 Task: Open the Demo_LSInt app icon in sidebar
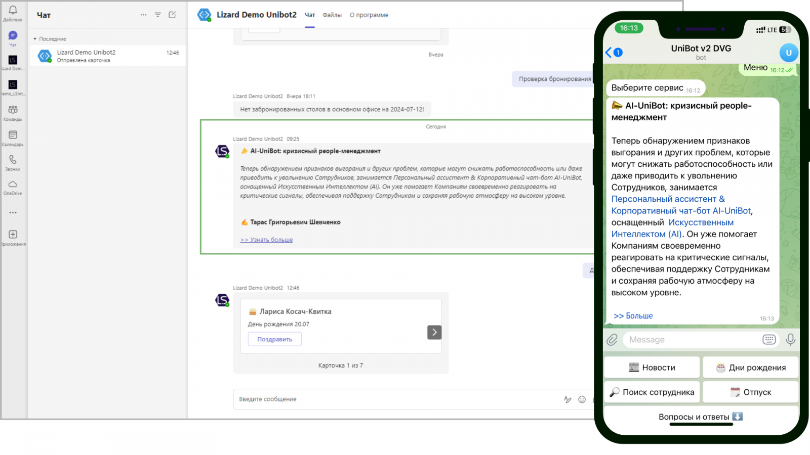point(13,84)
